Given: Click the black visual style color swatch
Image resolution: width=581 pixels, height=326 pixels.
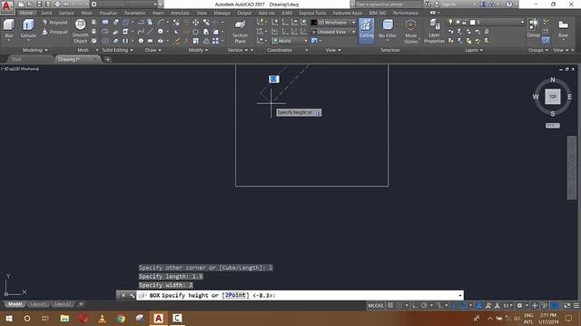Looking at the screenshot, I should tap(314, 23).
